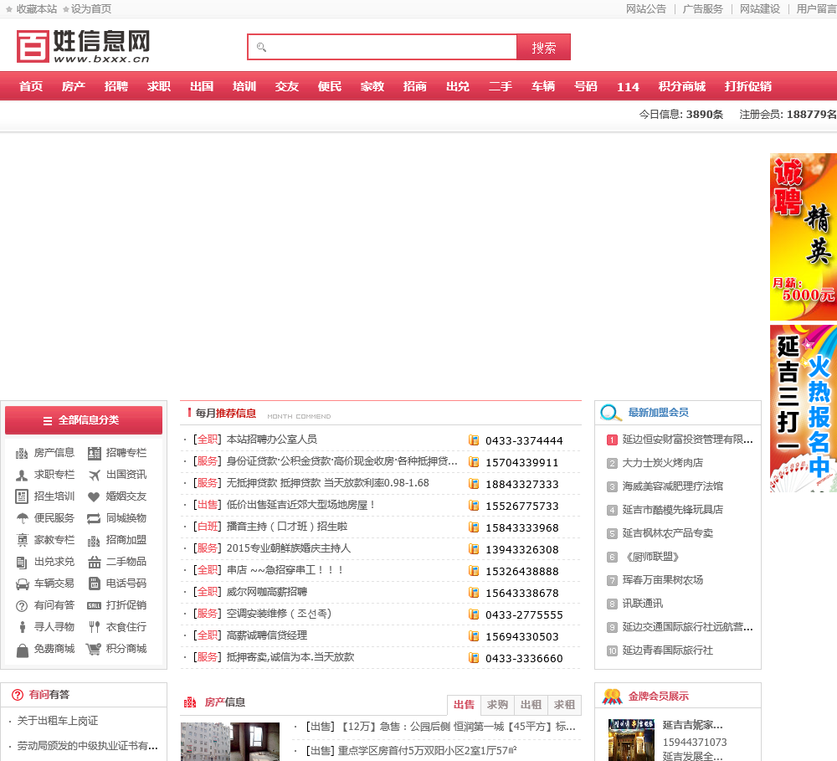Click phone icon beside 0433-3374444
Viewport: 837px width, 761px height.
(x=474, y=440)
